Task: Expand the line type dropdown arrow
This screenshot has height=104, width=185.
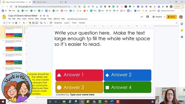Action: (47, 23)
